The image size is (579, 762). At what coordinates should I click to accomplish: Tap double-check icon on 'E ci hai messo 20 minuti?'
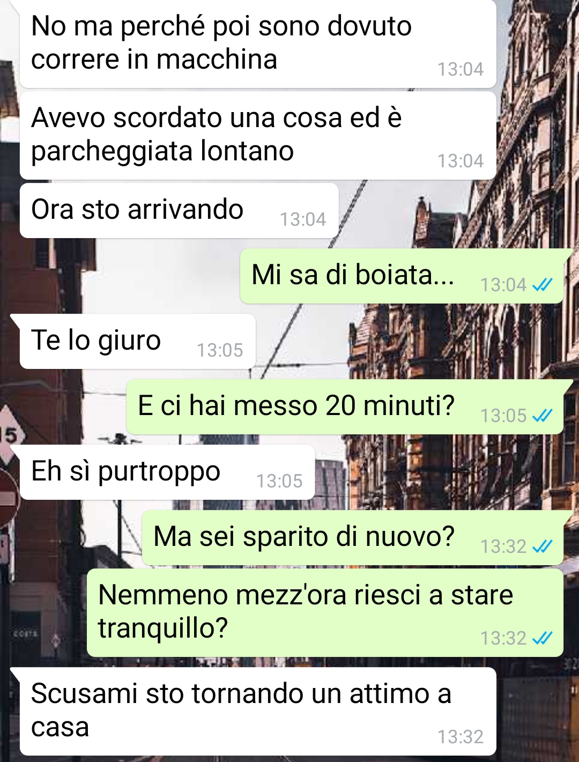tap(542, 416)
